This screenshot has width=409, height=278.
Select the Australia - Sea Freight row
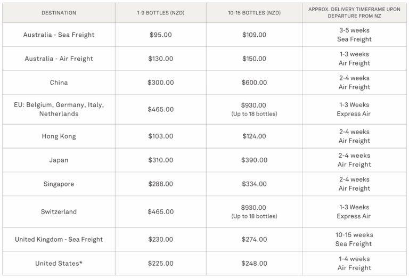(x=59, y=35)
